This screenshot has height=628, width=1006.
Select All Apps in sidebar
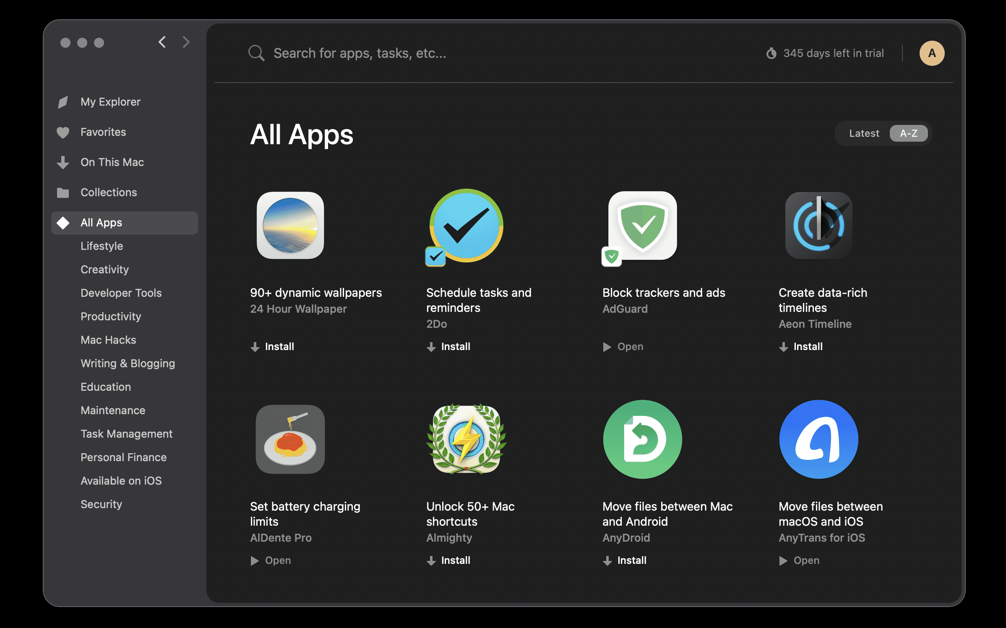click(x=125, y=223)
